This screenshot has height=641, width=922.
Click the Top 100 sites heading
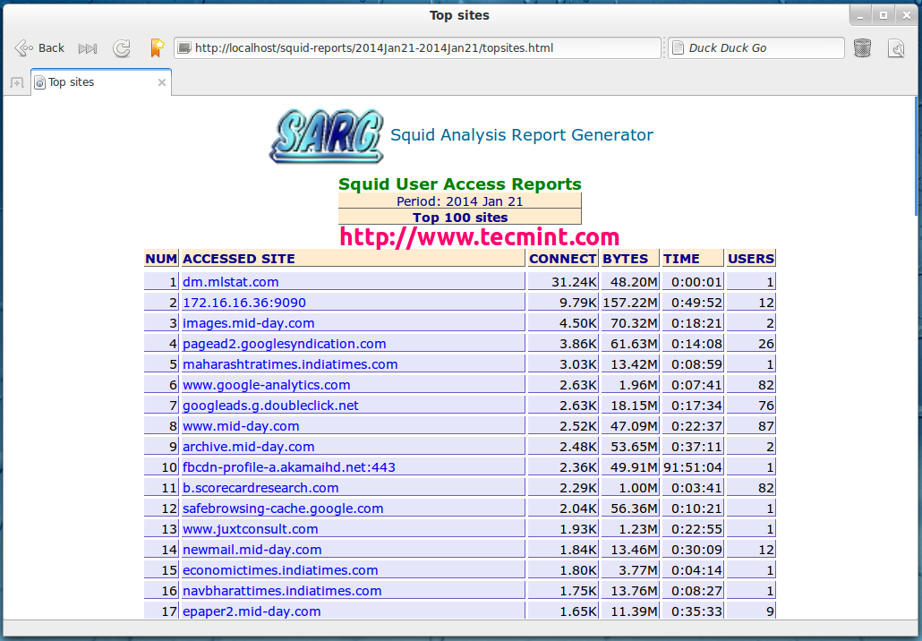(x=460, y=217)
